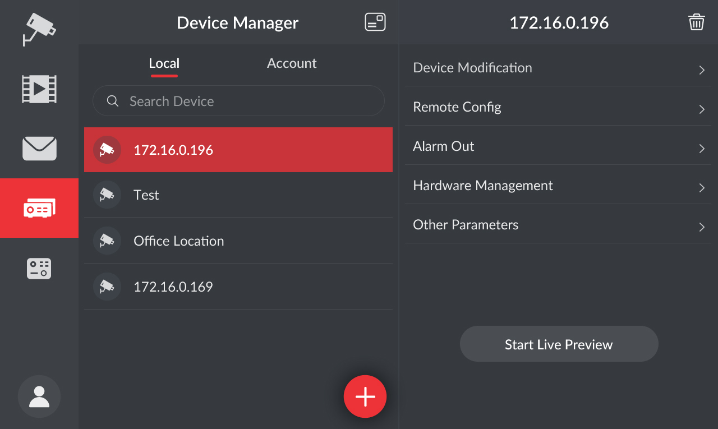
Task: Switch to the Account tab
Action: [292, 63]
